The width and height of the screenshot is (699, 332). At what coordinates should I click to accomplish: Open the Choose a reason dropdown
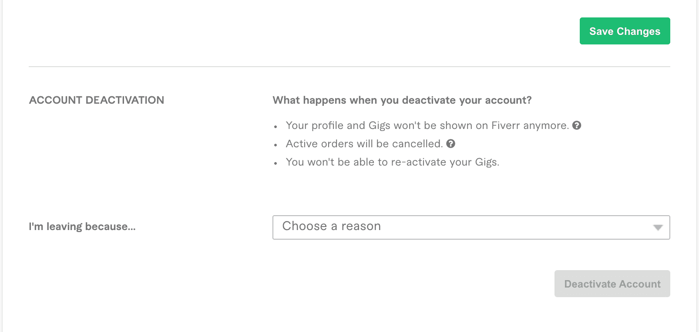pyautogui.click(x=471, y=227)
